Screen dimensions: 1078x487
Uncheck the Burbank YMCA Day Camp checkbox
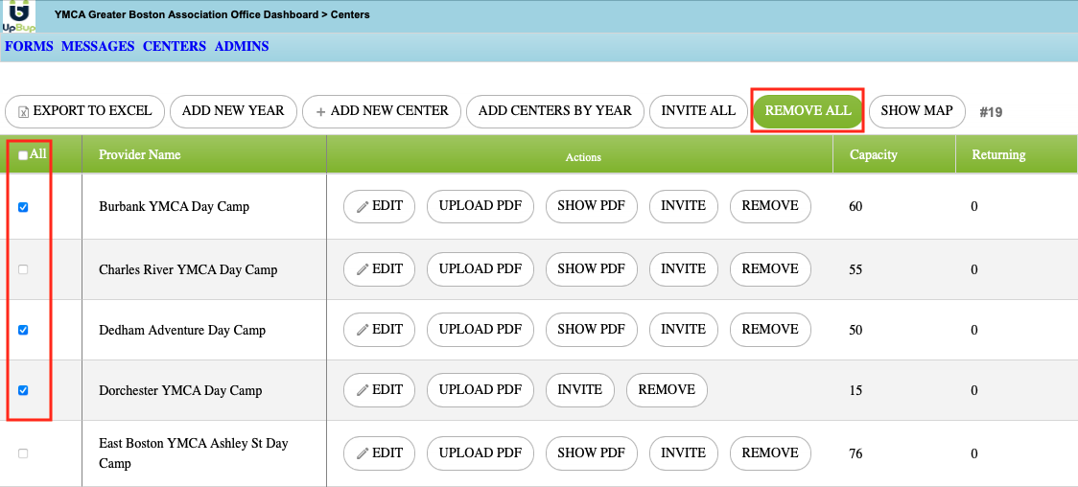pyautogui.click(x=23, y=207)
